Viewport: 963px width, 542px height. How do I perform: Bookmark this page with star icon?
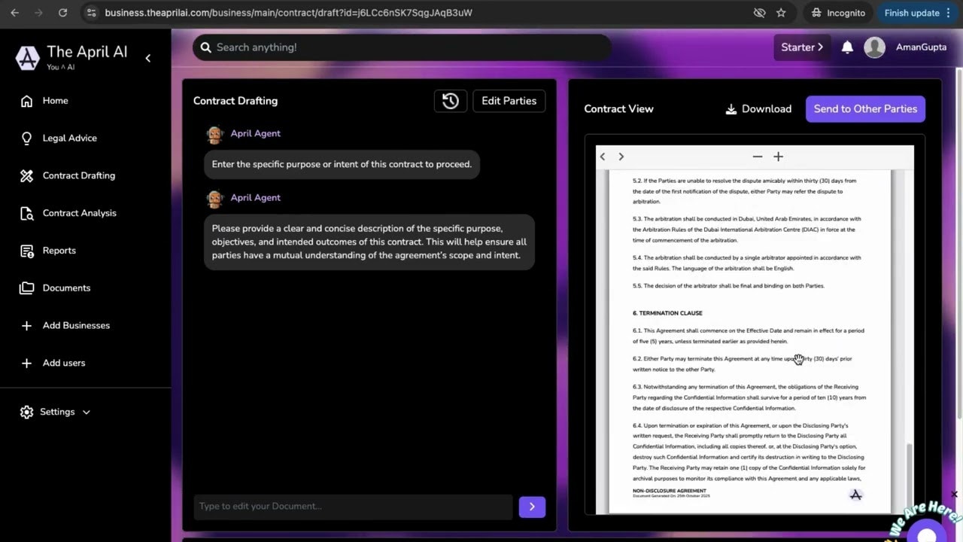click(781, 13)
